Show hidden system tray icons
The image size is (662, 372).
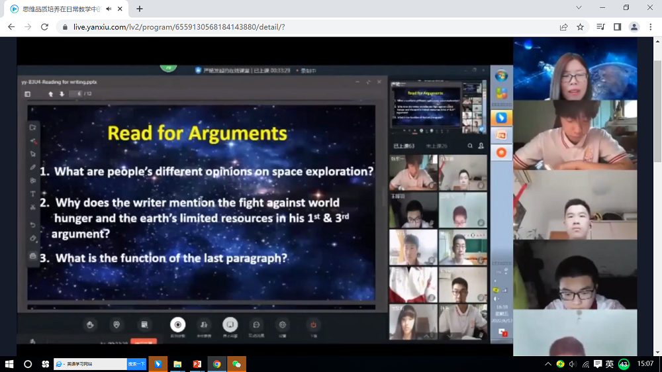[x=548, y=364]
